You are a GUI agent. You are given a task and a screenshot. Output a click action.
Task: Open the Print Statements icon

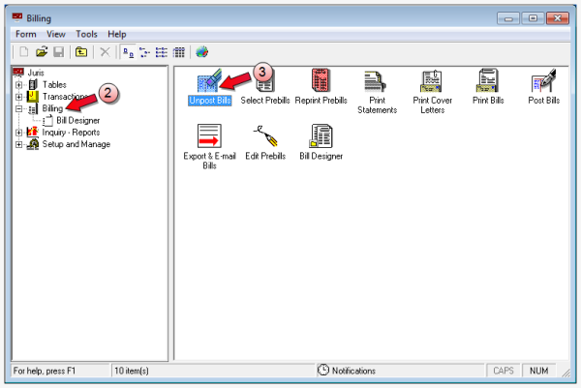[375, 81]
